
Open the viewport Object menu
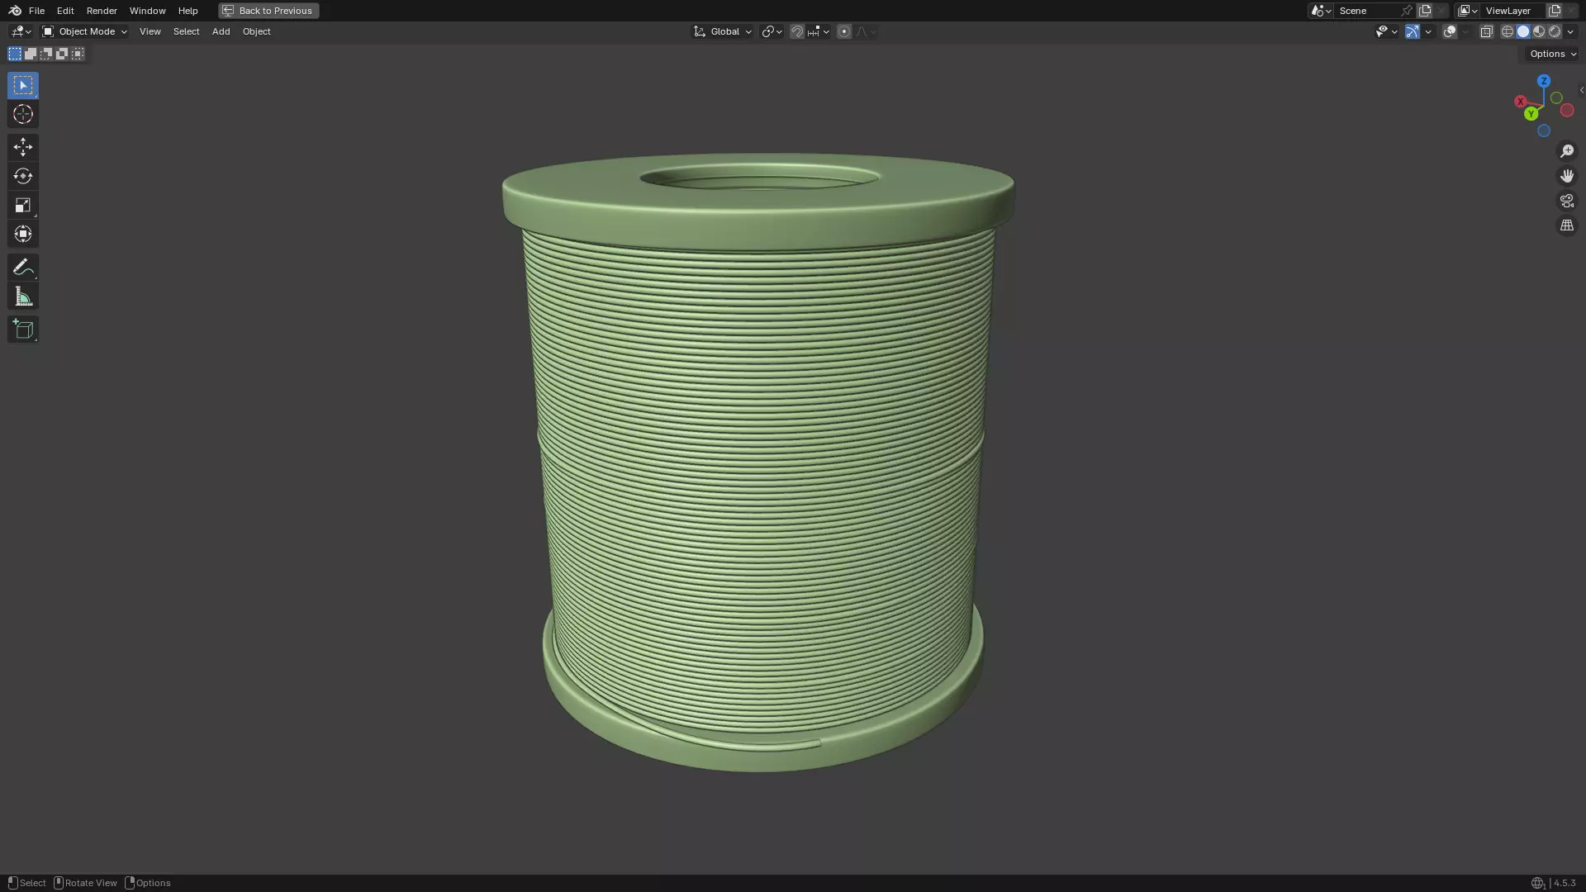point(256,31)
